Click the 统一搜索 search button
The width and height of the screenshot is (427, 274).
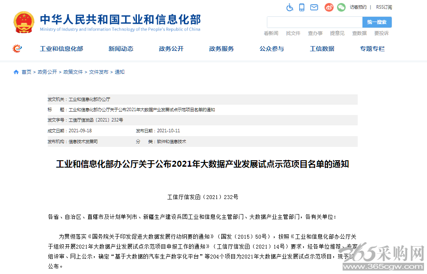point(377,22)
